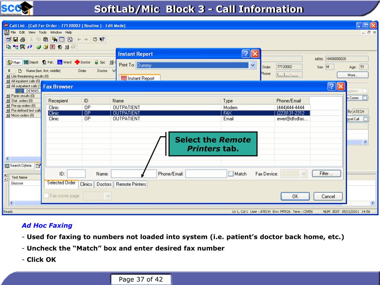
Task: Click the blue footprints icon
Action: [x=30, y=47]
